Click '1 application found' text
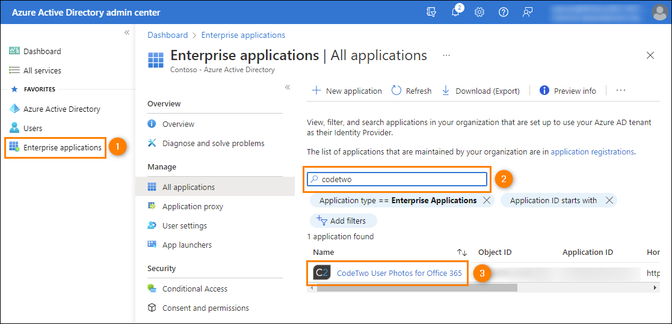This screenshot has width=672, height=324. (x=341, y=237)
